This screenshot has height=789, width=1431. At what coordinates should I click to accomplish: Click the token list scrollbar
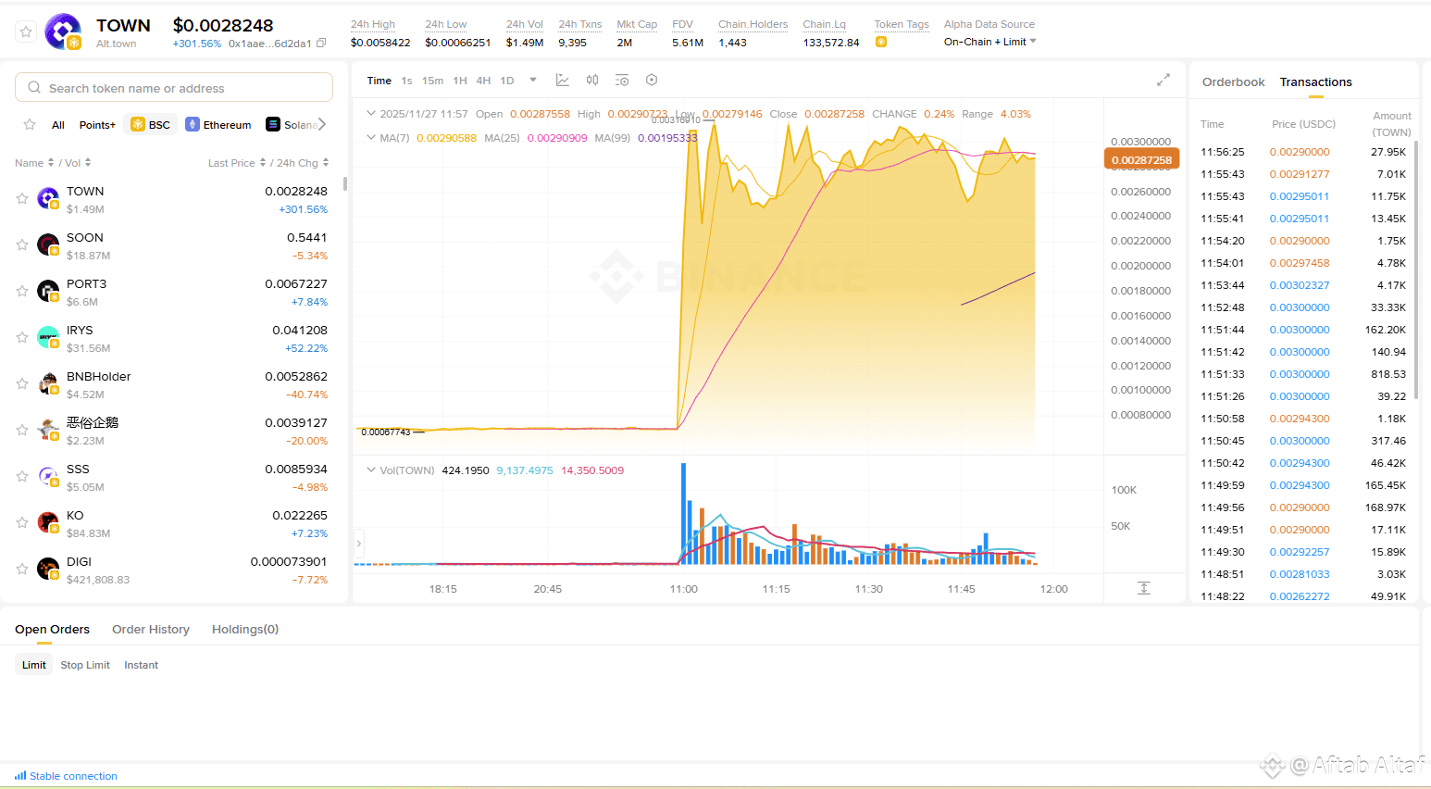click(x=345, y=183)
